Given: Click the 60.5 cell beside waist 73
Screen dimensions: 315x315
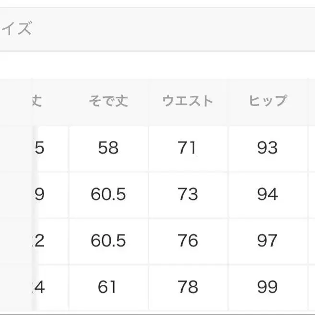Looking at the screenshot, I should pyautogui.click(x=108, y=194).
